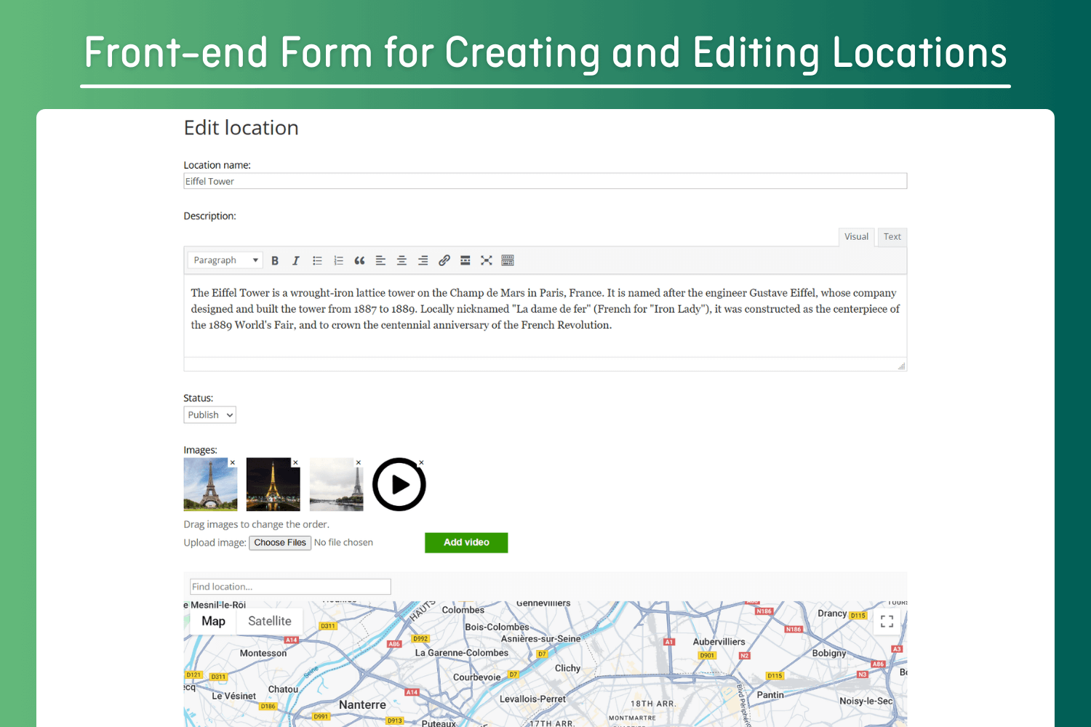Apply blockquote formatting

pyautogui.click(x=359, y=260)
